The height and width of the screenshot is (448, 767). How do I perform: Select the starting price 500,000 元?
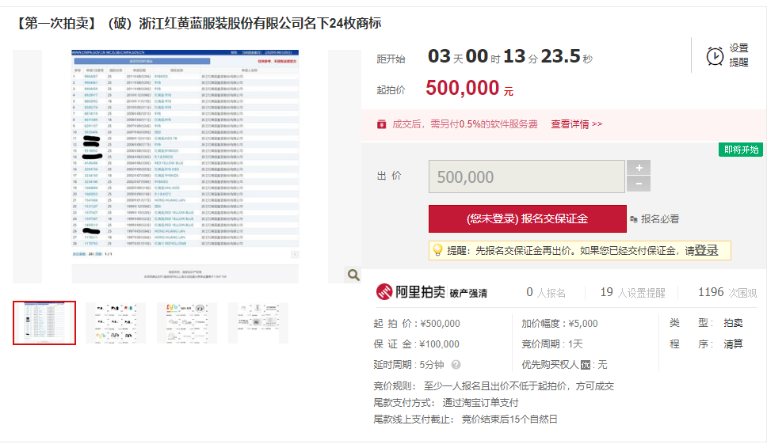[x=469, y=89]
